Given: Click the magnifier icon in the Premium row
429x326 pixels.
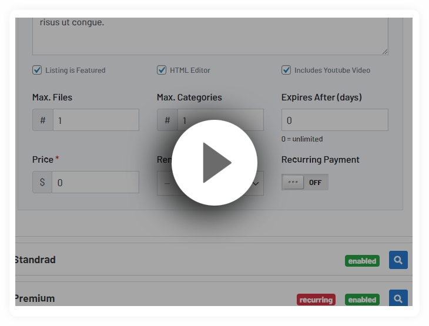Looking at the screenshot, I should (x=398, y=299).
